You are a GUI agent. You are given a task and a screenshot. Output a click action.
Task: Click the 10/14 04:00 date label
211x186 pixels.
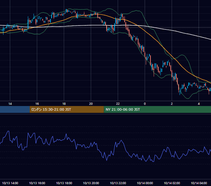point(199,183)
